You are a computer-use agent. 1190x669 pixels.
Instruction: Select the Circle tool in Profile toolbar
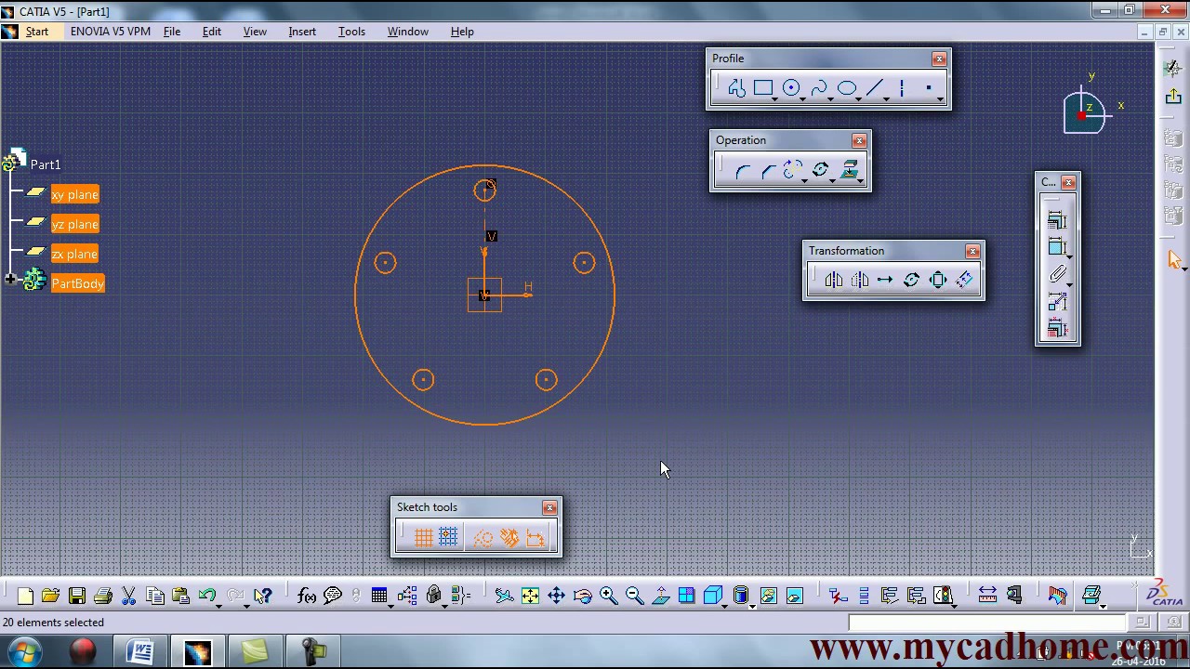point(791,88)
